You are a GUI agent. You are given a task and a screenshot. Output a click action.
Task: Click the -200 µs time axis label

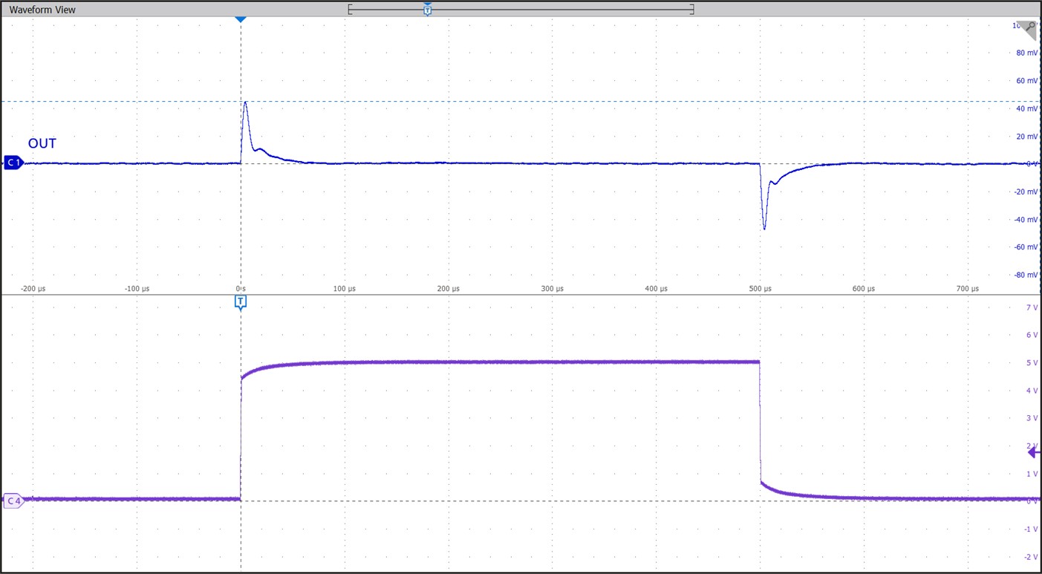pos(33,288)
